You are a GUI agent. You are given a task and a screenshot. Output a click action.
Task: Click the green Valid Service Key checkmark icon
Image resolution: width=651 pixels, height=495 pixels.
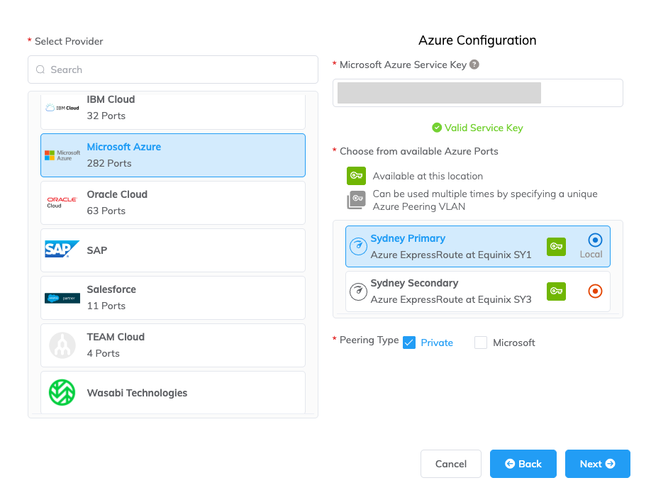[438, 128]
